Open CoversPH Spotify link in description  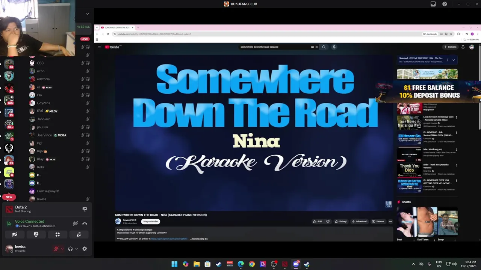tap(169, 238)
